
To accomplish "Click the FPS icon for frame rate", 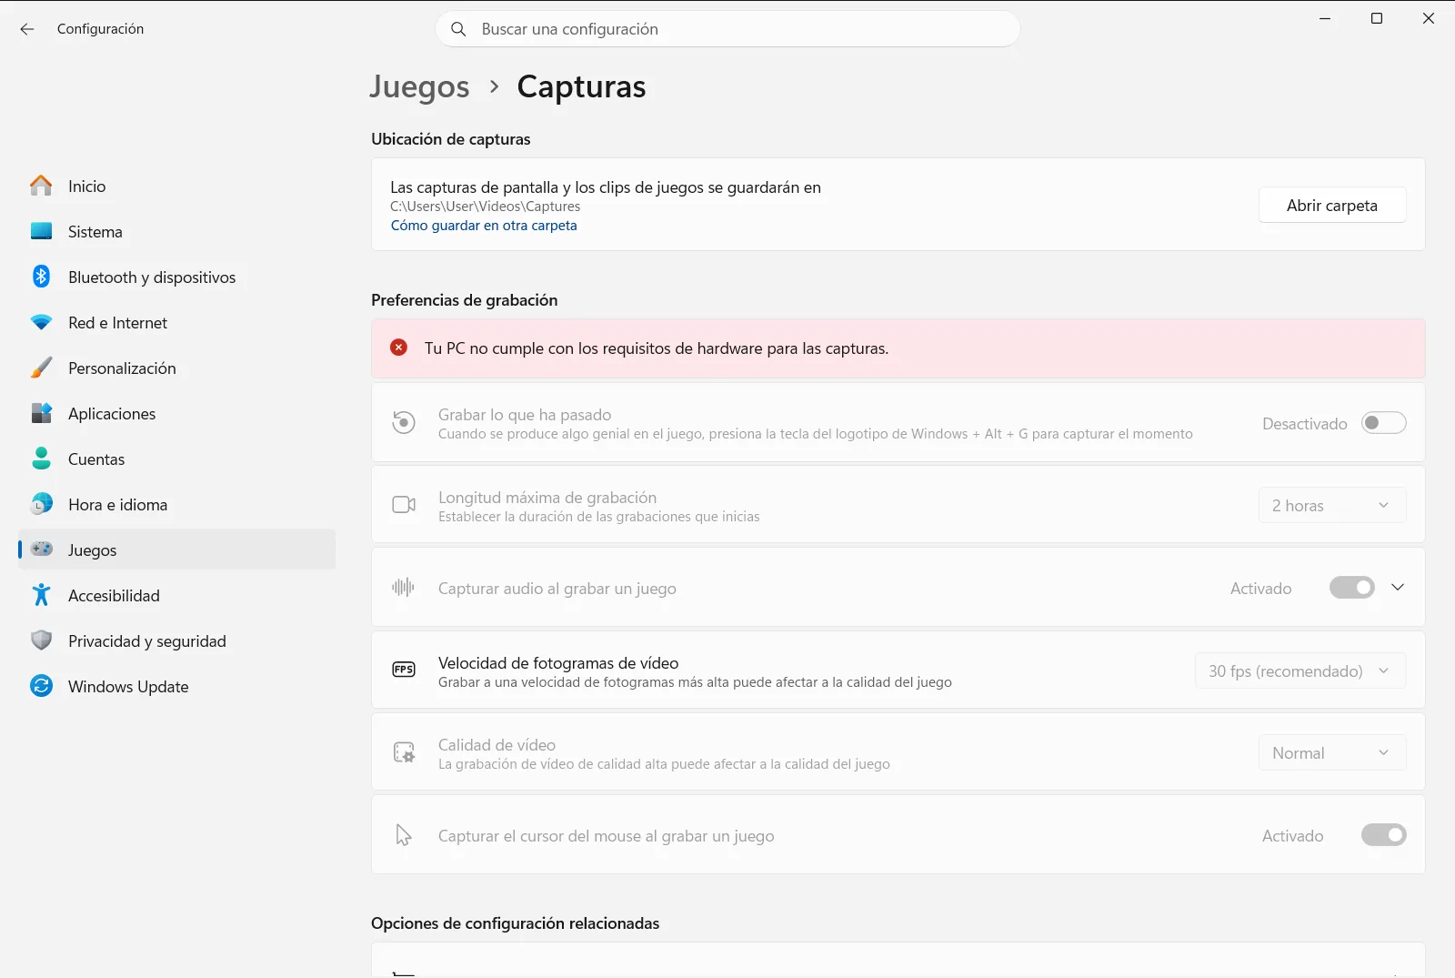I will (x=404, y=670).
